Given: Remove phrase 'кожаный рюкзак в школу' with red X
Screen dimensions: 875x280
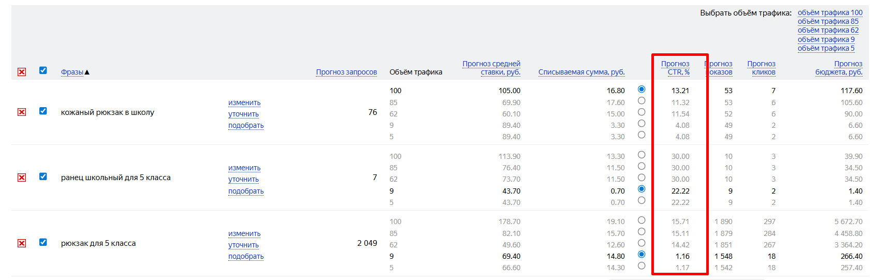Looking at the screenshot, I should click(x=22, y=112).
